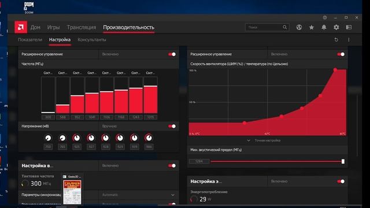This screenshot has width=370, height=208.
Task: Click voltage value field 750
Action: [48, 147]
